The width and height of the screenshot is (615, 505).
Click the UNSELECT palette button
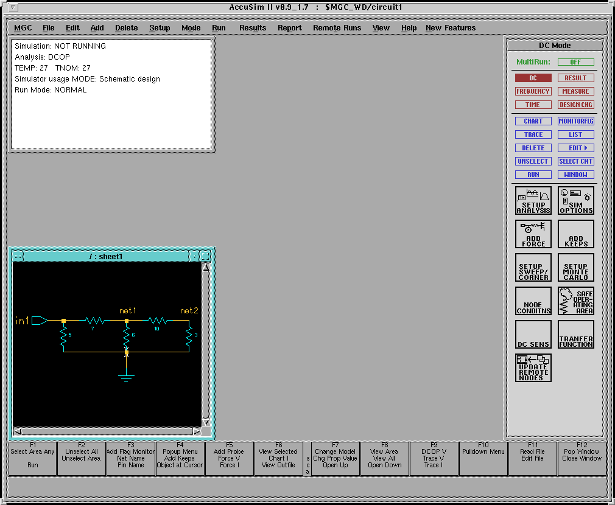click(x=533, y=161)
